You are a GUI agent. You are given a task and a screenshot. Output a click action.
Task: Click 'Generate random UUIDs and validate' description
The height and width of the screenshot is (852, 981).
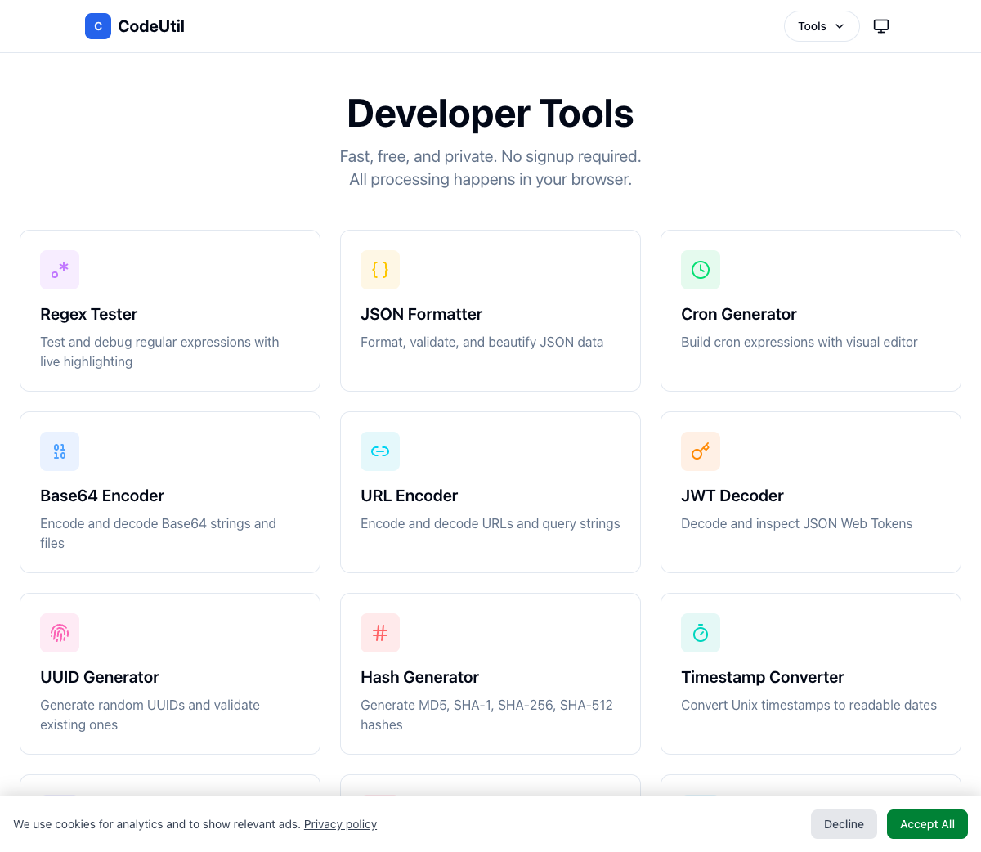pos(150,715)
